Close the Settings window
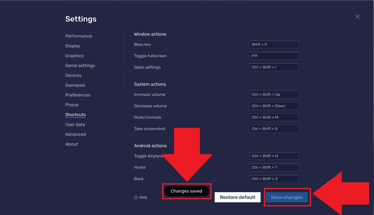This screenshot has height=215, width=374. tap(357, 16)
